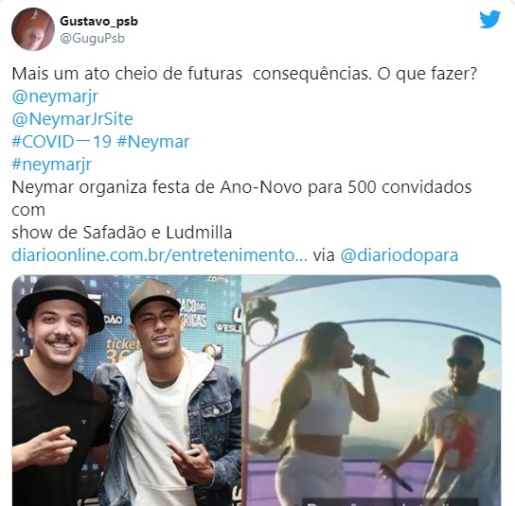Click the 'Mais um ato cheio' tweet text
The image size is (515, 506).
click(x=244, y=74)
